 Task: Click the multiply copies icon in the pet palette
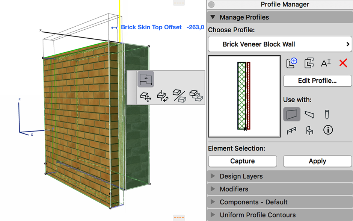coord(196,96)
